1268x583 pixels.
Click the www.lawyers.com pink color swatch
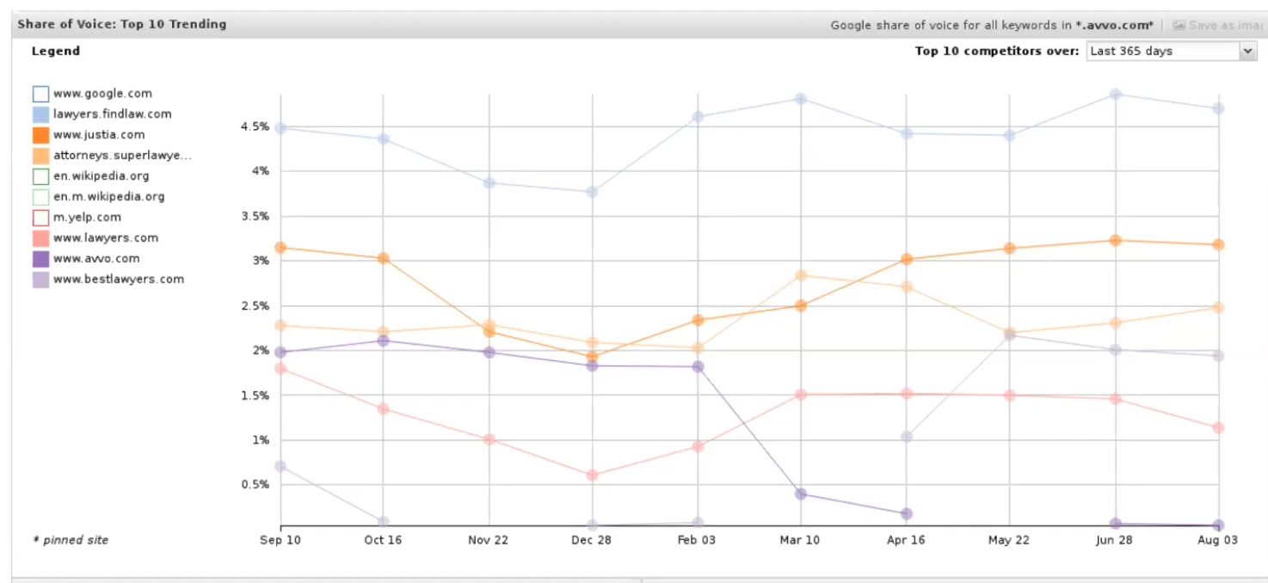tap(40, 238)
